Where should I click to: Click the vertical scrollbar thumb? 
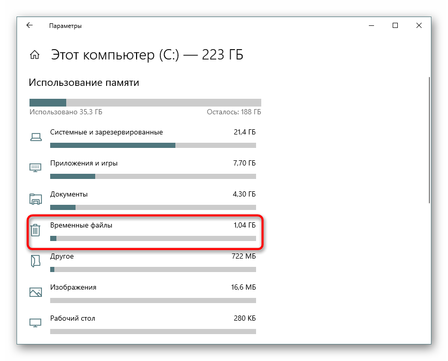click(429, 140)
